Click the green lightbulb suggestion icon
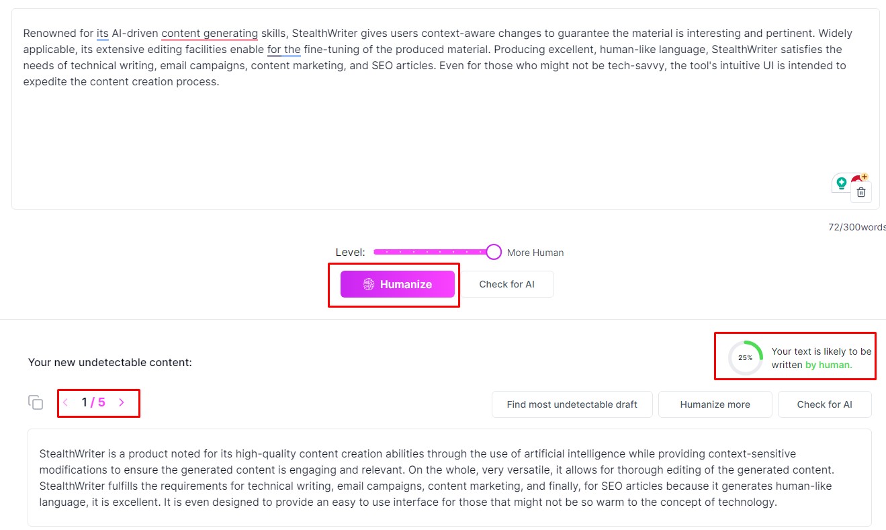The height and width of the screenshot is (530, 886). 841,183
